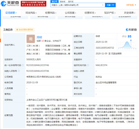The width and height of the screenshot is (139, 129).
Task: Select the 查公司 search tab
Action: tap(54, 1)
